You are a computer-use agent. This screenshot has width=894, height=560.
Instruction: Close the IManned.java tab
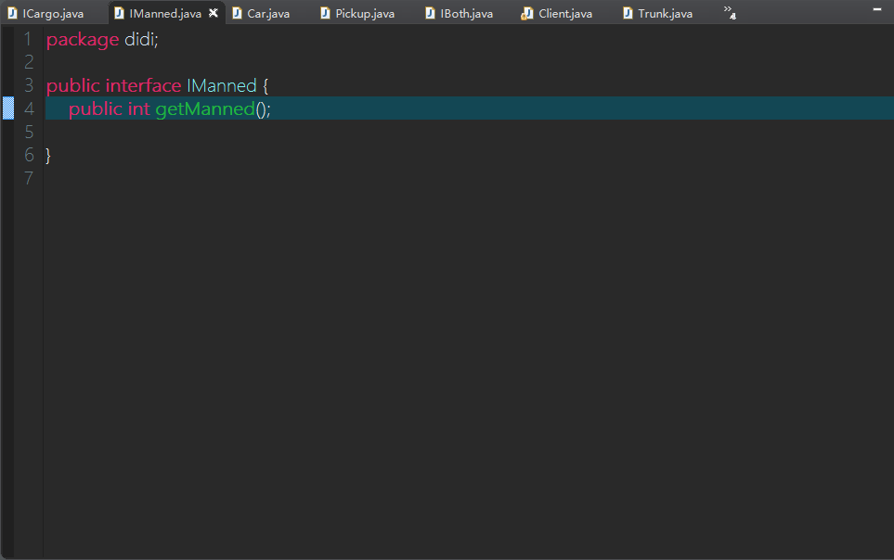[212, 13]
